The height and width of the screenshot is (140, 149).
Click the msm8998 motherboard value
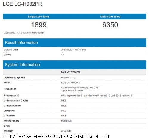click(x=66, y=121)
